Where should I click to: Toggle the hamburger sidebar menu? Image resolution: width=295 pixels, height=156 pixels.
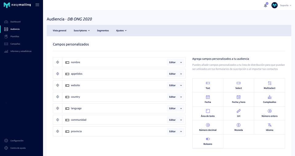(x=37, y=5)
